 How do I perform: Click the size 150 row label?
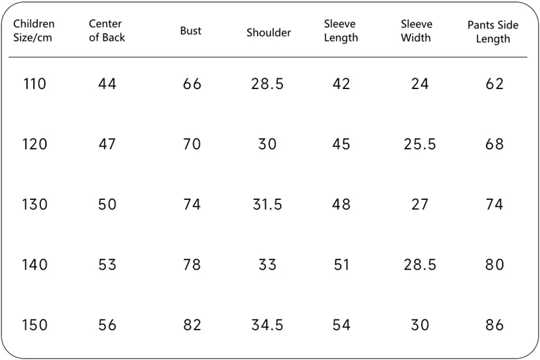[35, 325]
